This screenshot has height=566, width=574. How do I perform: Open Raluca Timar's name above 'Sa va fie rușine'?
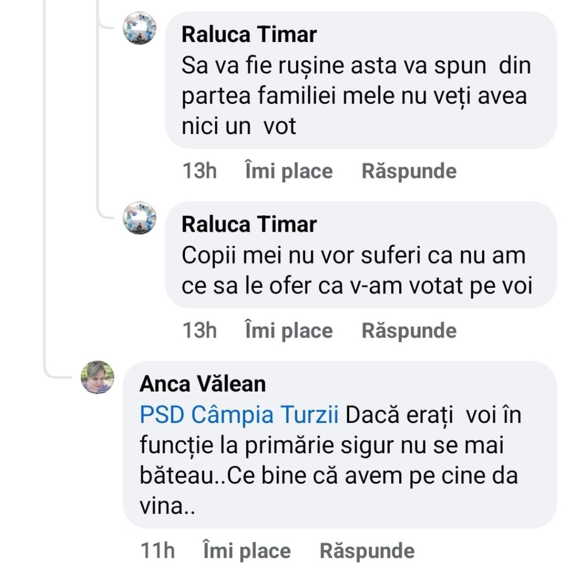[249, 35]
